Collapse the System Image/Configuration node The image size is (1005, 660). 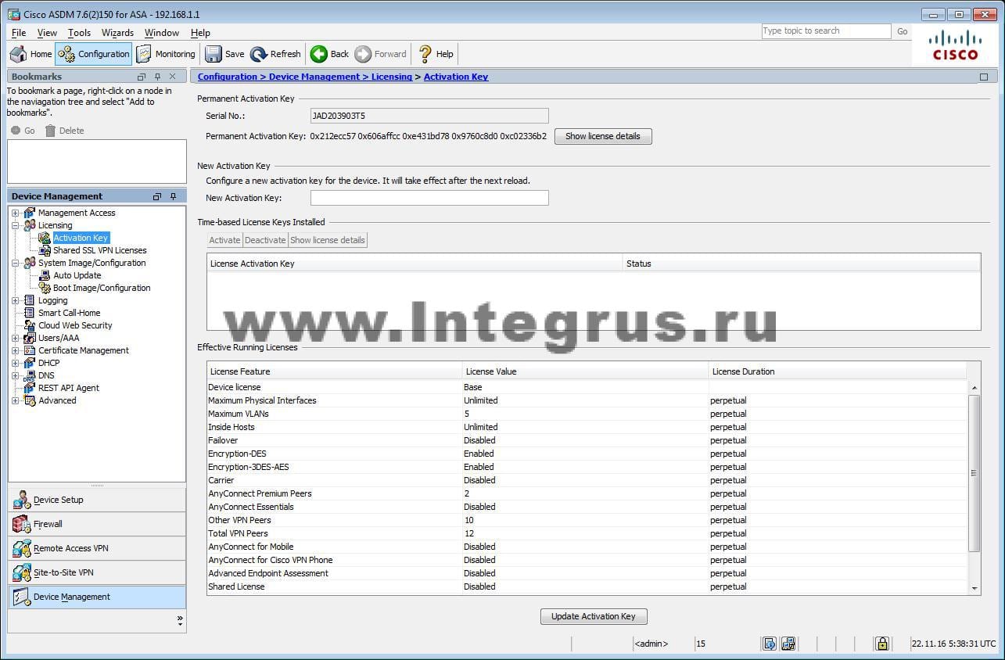[x=16, y=263]
